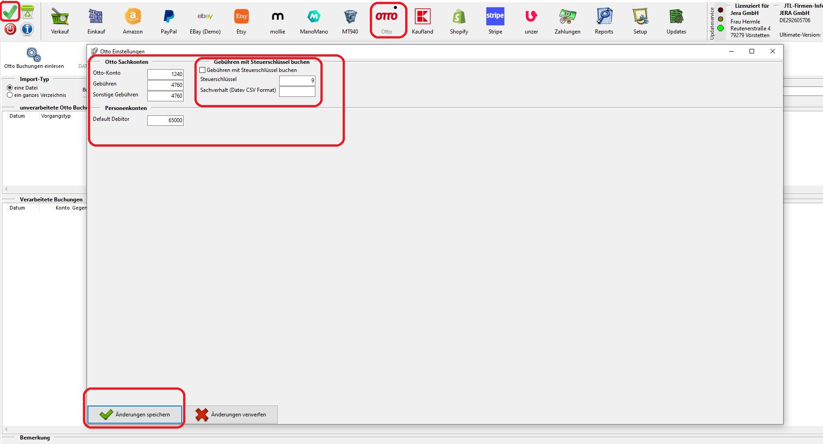This screenshot has width=823, height=444.
Task: Open the Amazon module icon
Action: [x=132, y=17]
